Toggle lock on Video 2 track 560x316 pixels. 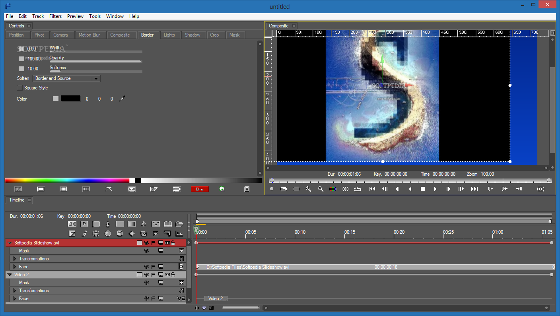(173, 275)
